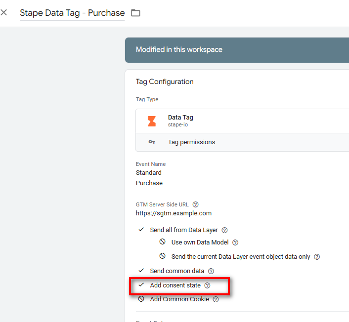
Task: Click the https://sgtm.example.com URL value
Action: coord(174,213)
